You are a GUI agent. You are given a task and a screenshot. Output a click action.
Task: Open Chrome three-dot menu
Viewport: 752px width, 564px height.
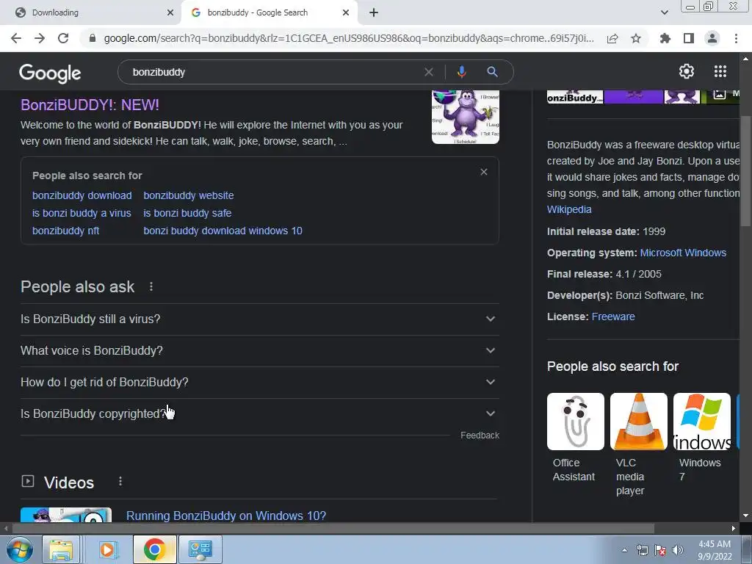pos(736,38)
